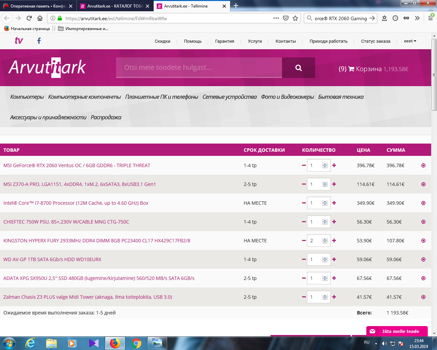Open Arvutitark Facebook page icon
Image resolution: width=437 pixels, height=350 pixels.
[39, 41]
